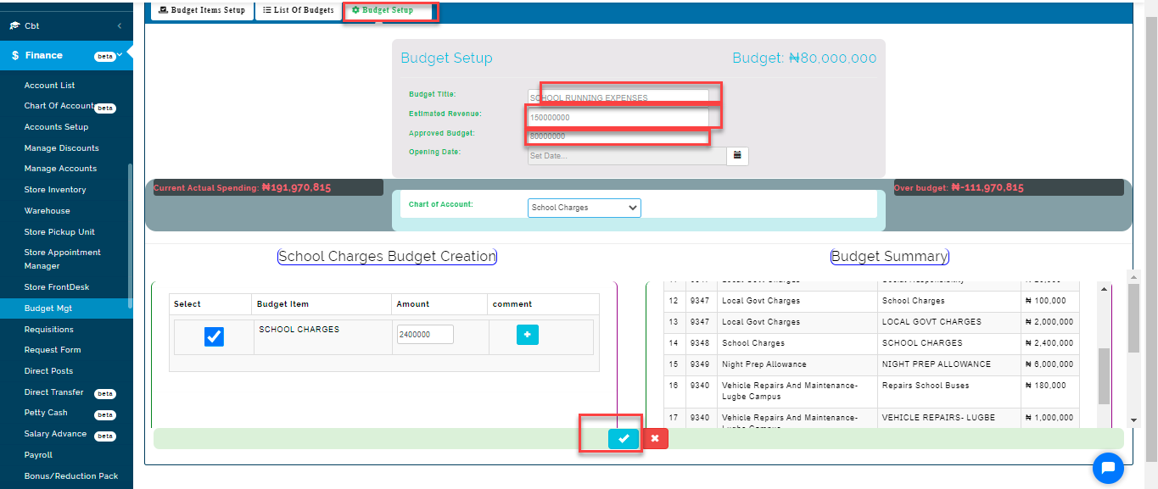Image resolution: width=1158 pixels, height=489 pixels.
Task: Open Requisitions page
Action: (49, 330)
